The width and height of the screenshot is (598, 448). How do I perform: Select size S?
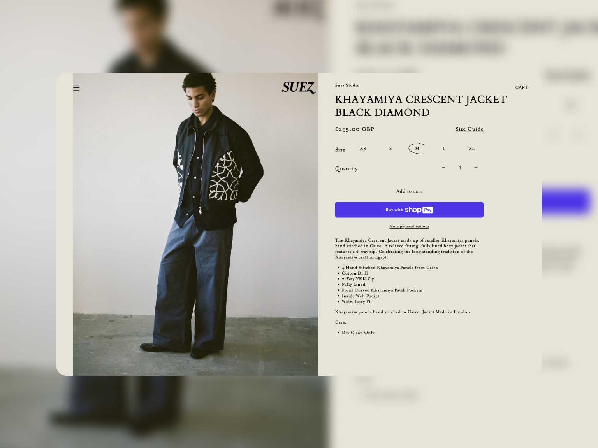tap(390, 149)
